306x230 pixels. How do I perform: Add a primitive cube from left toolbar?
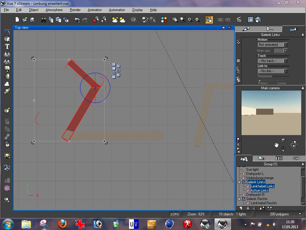click(7, 39)
